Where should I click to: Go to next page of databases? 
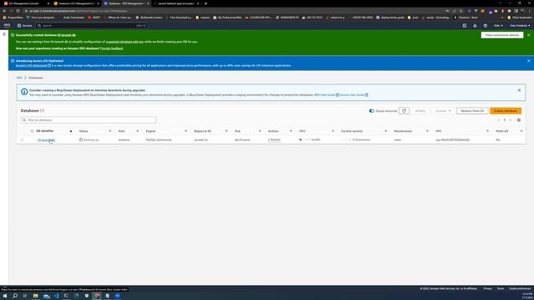coord(511,120)
